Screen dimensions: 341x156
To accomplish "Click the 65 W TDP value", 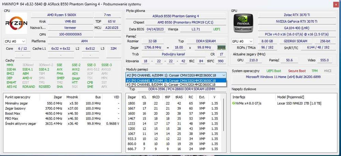I will [x=112, y=21].
